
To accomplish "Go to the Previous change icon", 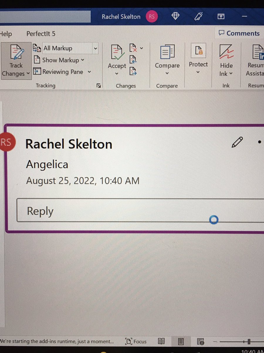I will coord(133,59).
